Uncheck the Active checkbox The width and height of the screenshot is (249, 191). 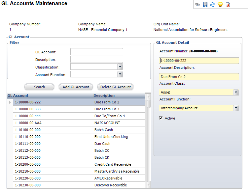pos(161,118)
